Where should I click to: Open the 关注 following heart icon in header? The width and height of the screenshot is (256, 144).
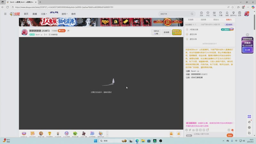pyautogui.click(x=208, y=14)
